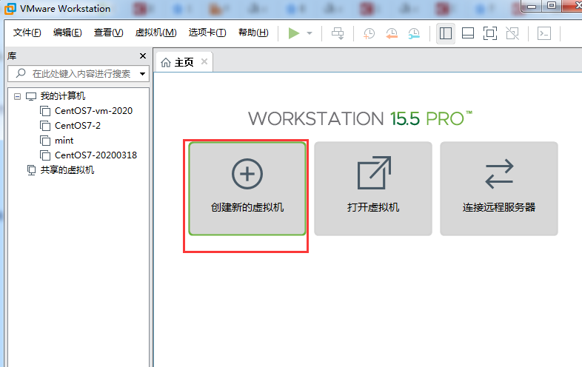Click the Send Ctrl+Alt+Del toolbar icon

coord(338,33)
